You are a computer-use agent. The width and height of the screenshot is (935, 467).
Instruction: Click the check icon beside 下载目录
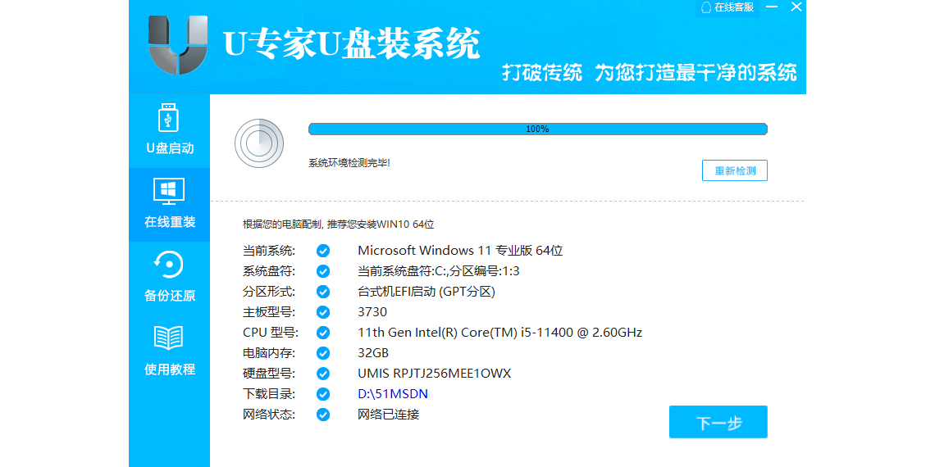pos(322,394)
